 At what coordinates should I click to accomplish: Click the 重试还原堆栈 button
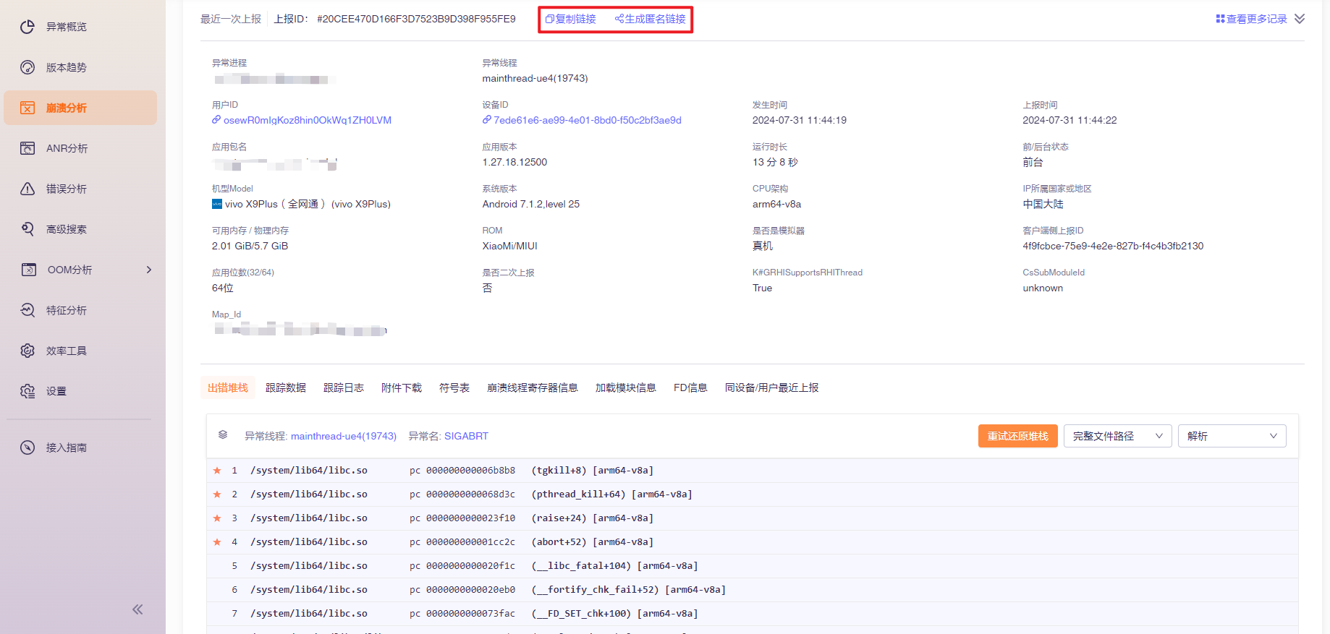(x=1017, y=436)
